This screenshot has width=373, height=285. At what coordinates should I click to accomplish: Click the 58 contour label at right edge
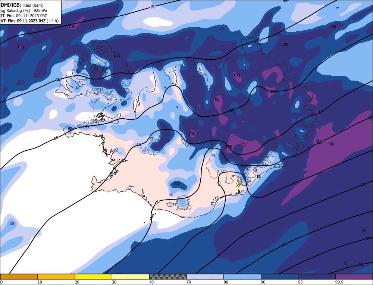tap(363, 184)
